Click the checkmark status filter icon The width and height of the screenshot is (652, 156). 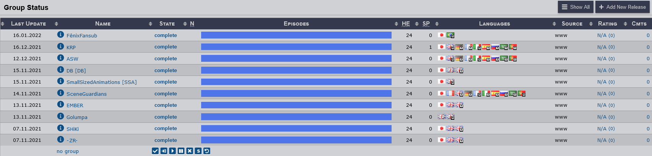[155, 151]
